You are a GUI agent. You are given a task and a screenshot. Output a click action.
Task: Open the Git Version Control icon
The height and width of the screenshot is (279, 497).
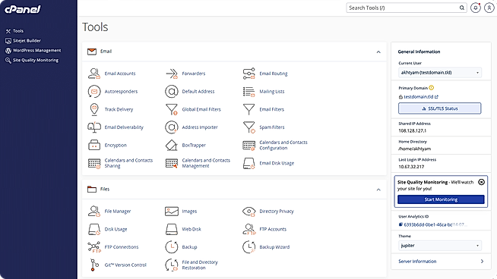(x=94, y=265)
